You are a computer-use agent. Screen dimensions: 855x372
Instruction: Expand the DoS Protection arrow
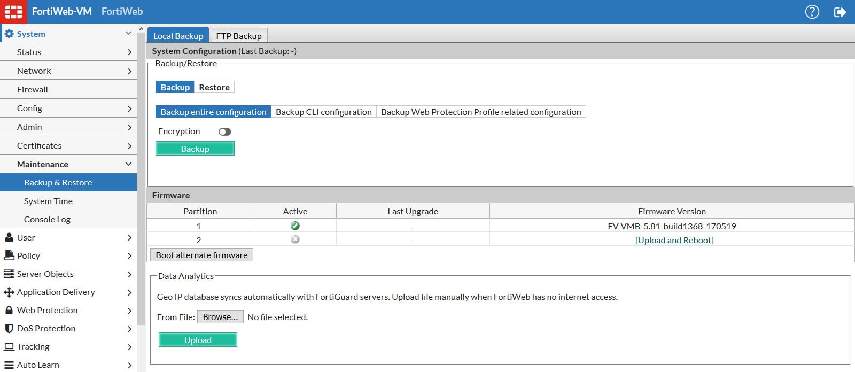pos(129,328)
